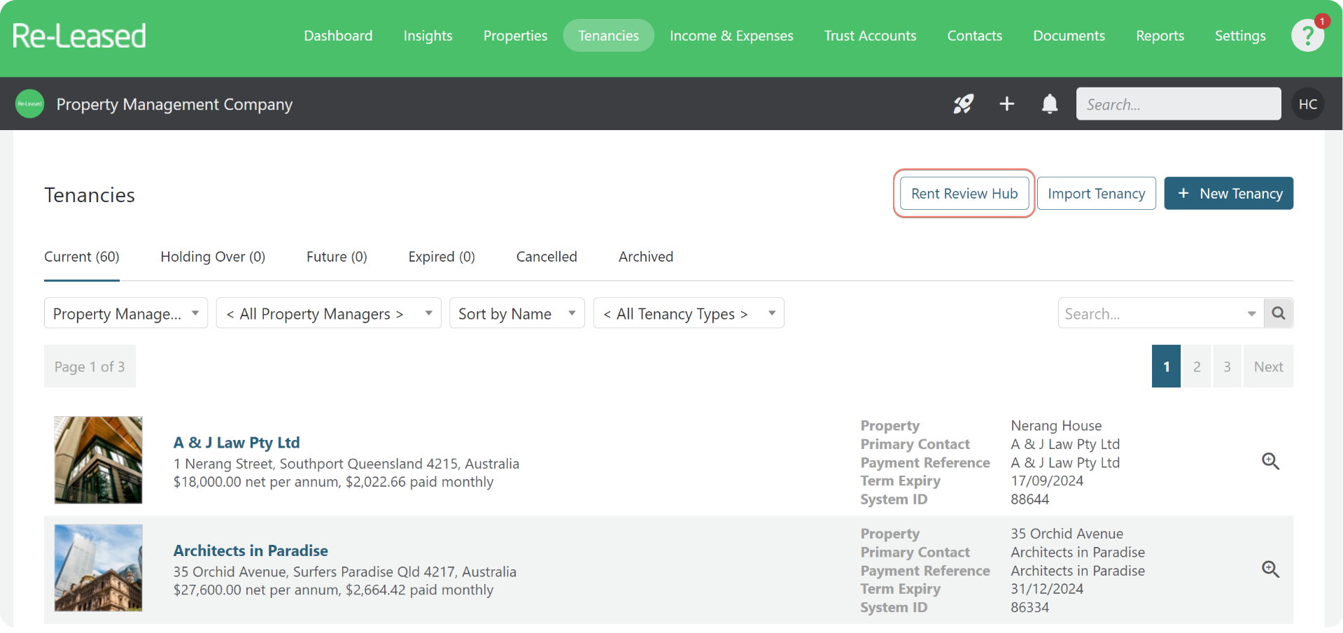Open the Rent Review Hub
The width and height of the screenshot is (1343, 633).
pyautogui.click(x=964, y=194)
